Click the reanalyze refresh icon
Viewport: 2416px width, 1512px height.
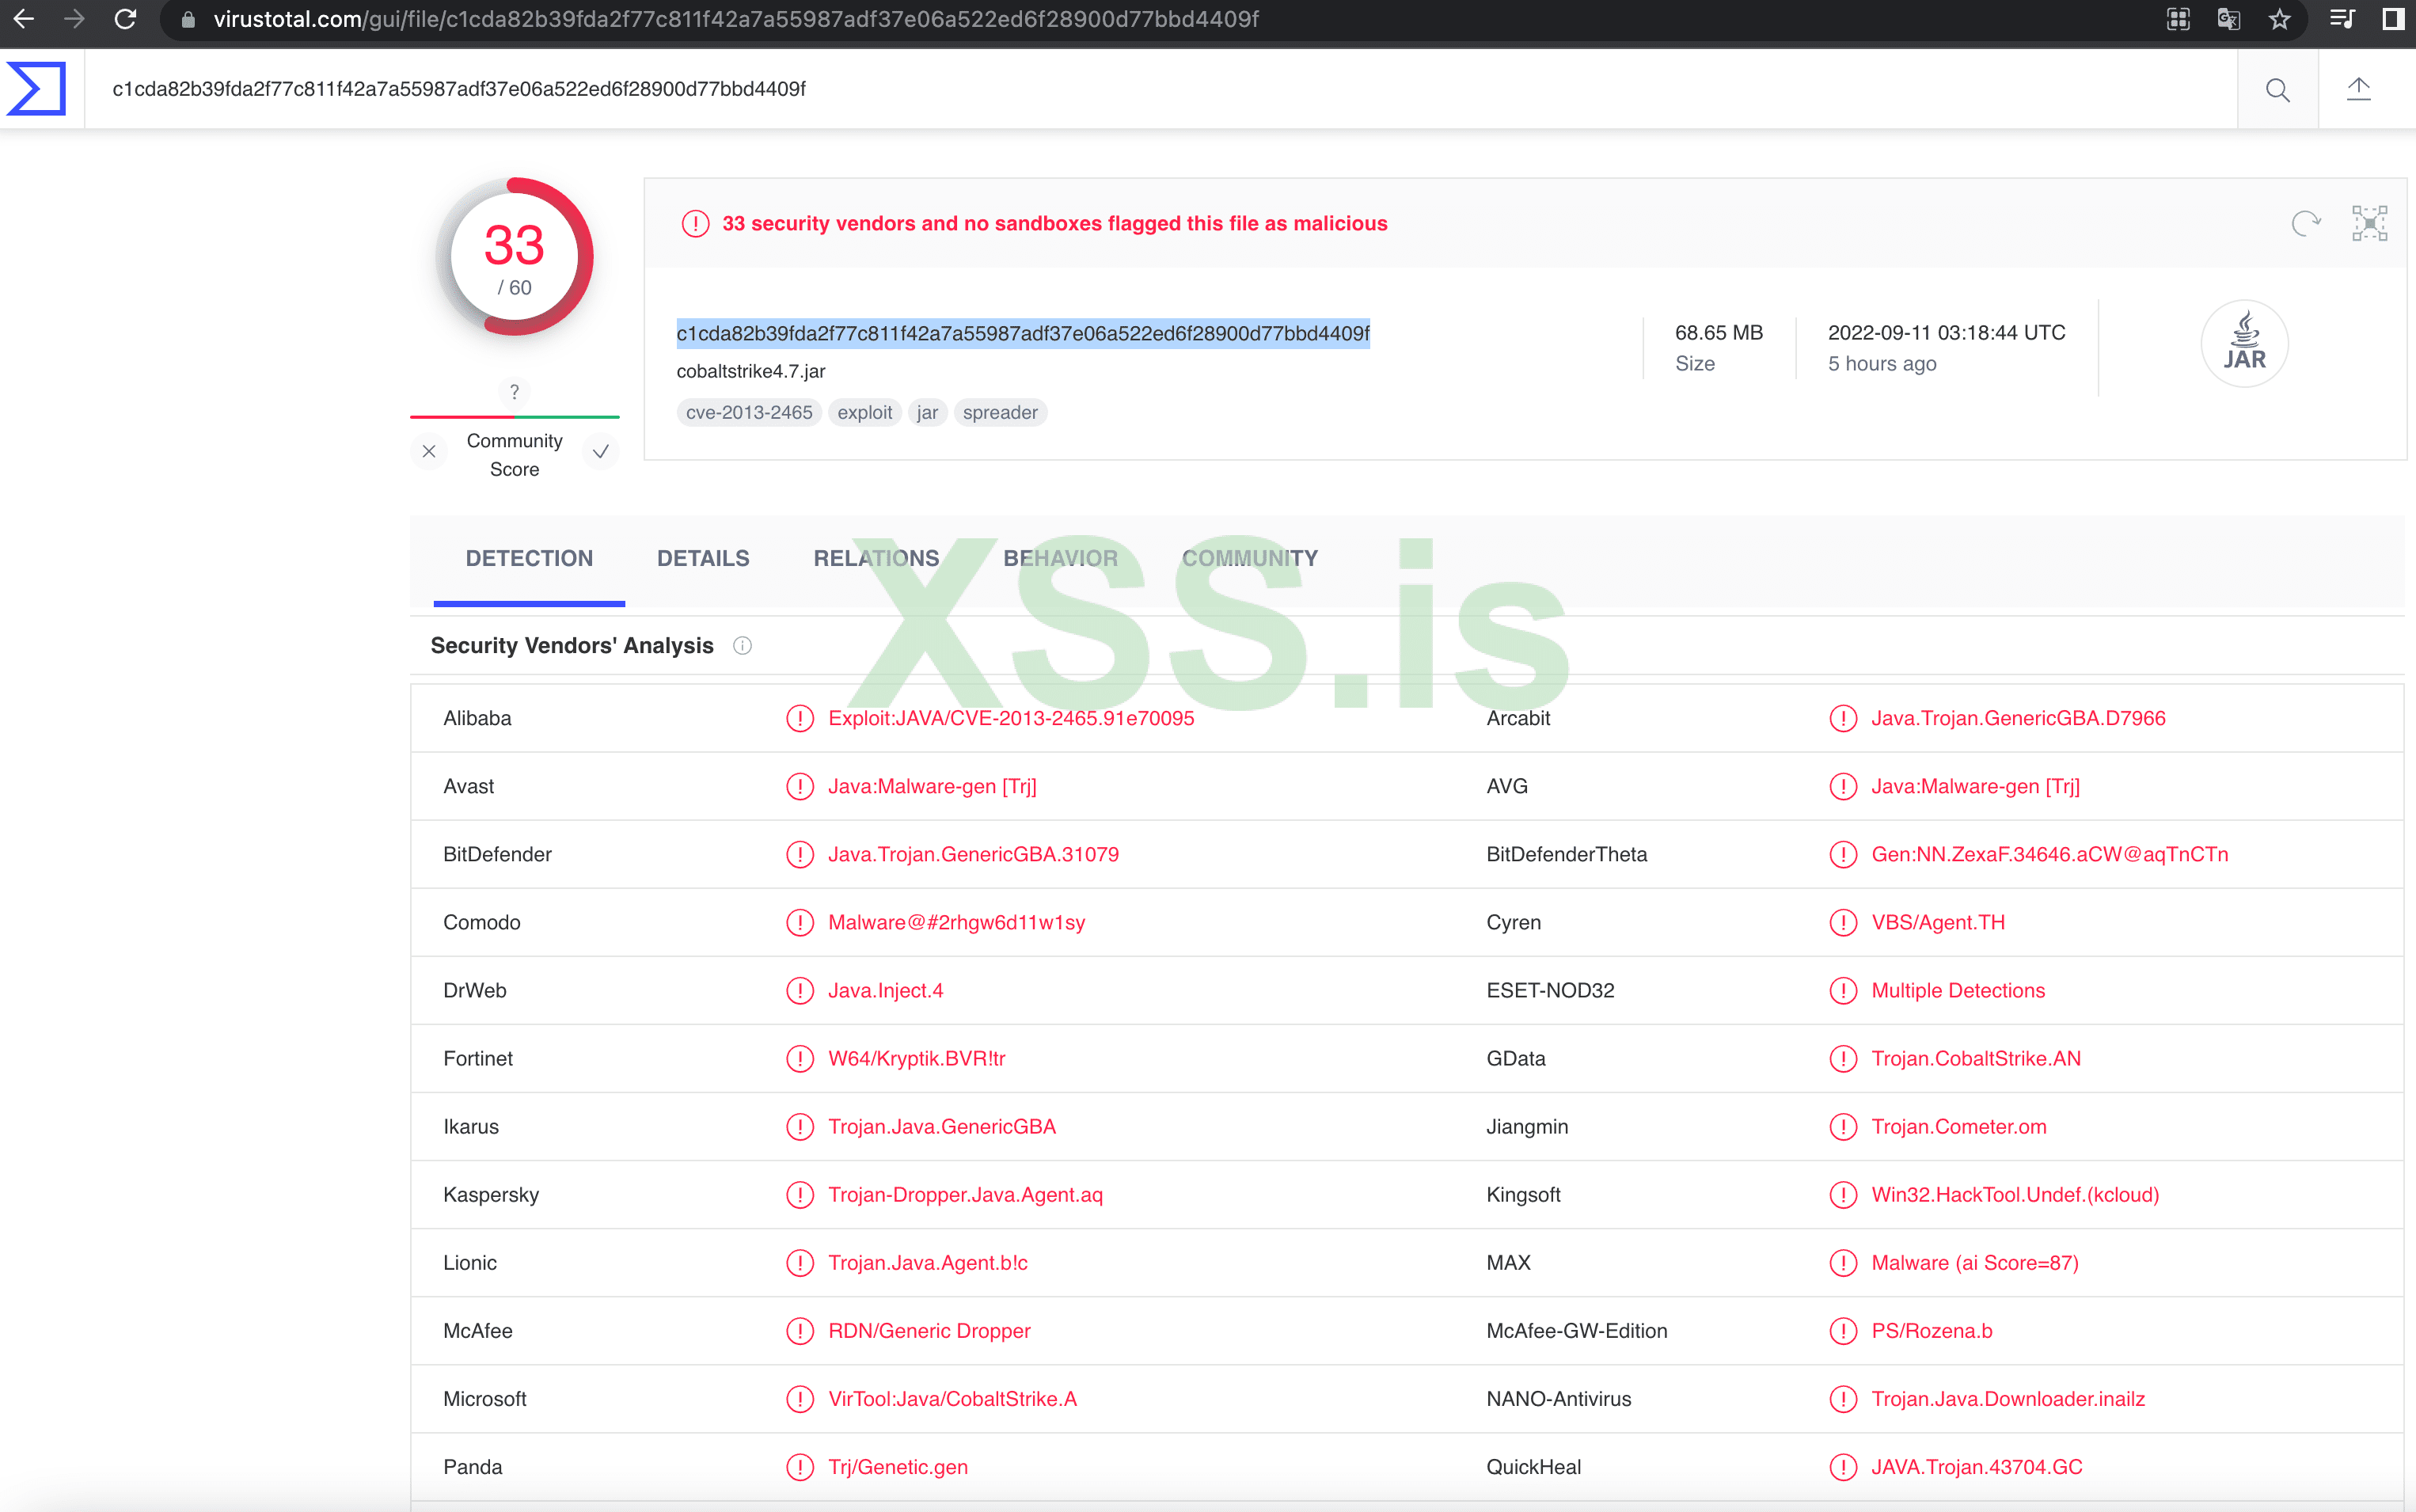2305,223
